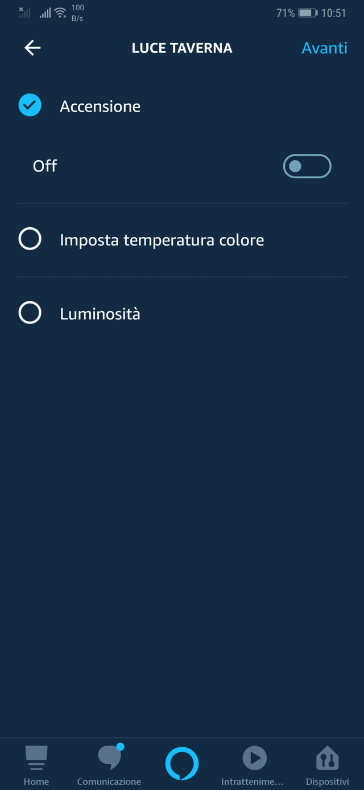Tap the Accensione option label
Image resolution: width=364 pixels, height=790 pixels.
pyautogui.click(x=100, y=107)
